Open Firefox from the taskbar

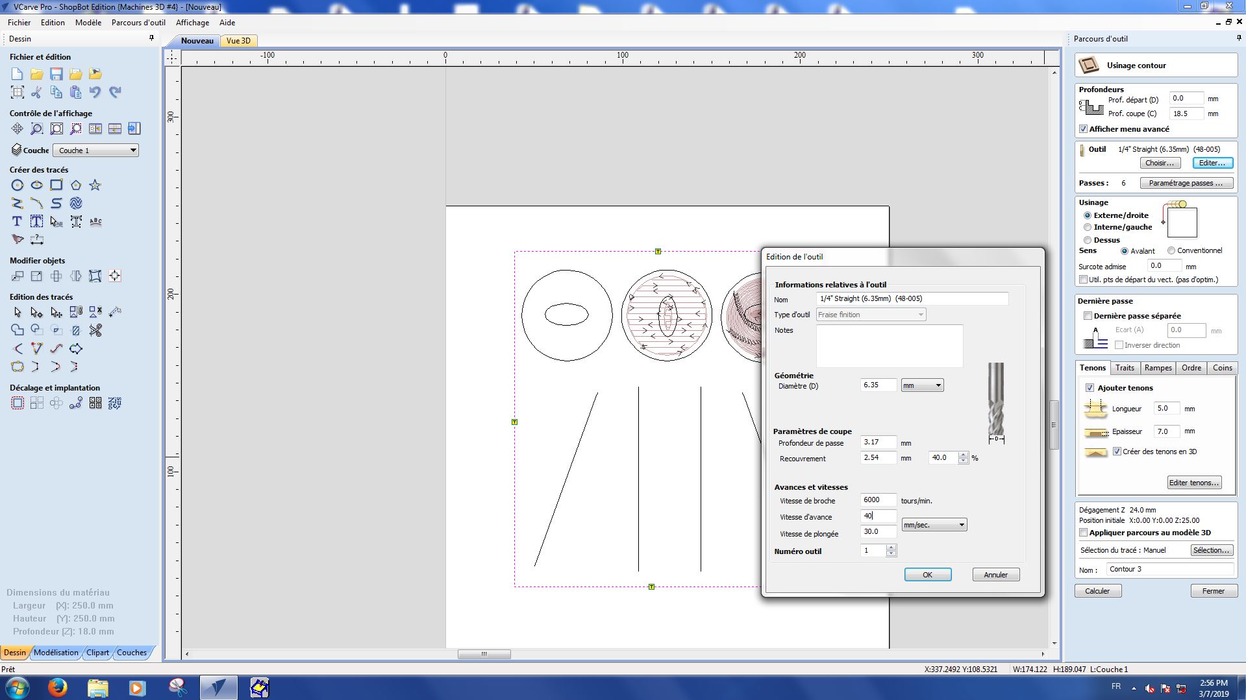pyautogui.click(x=57, y=687)
